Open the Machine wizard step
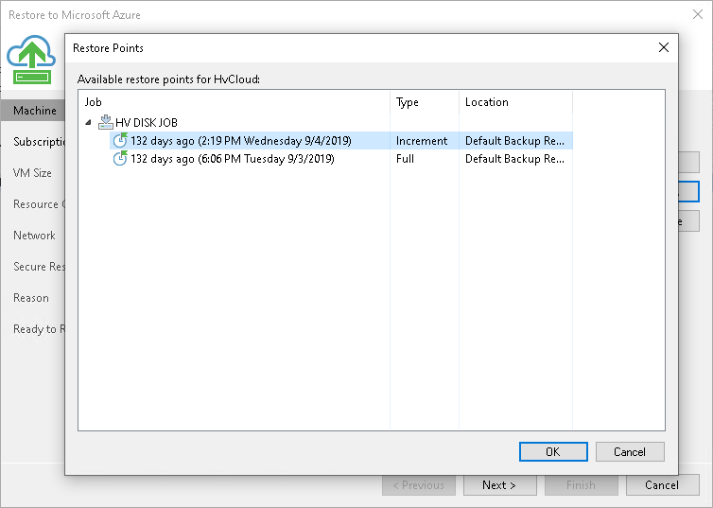713x508 pixels. [x=35, y=111]
